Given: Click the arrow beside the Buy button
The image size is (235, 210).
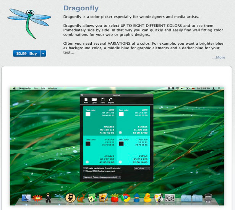Looking at the screenshot, I should pyautogui.click(x=43, y=53).
